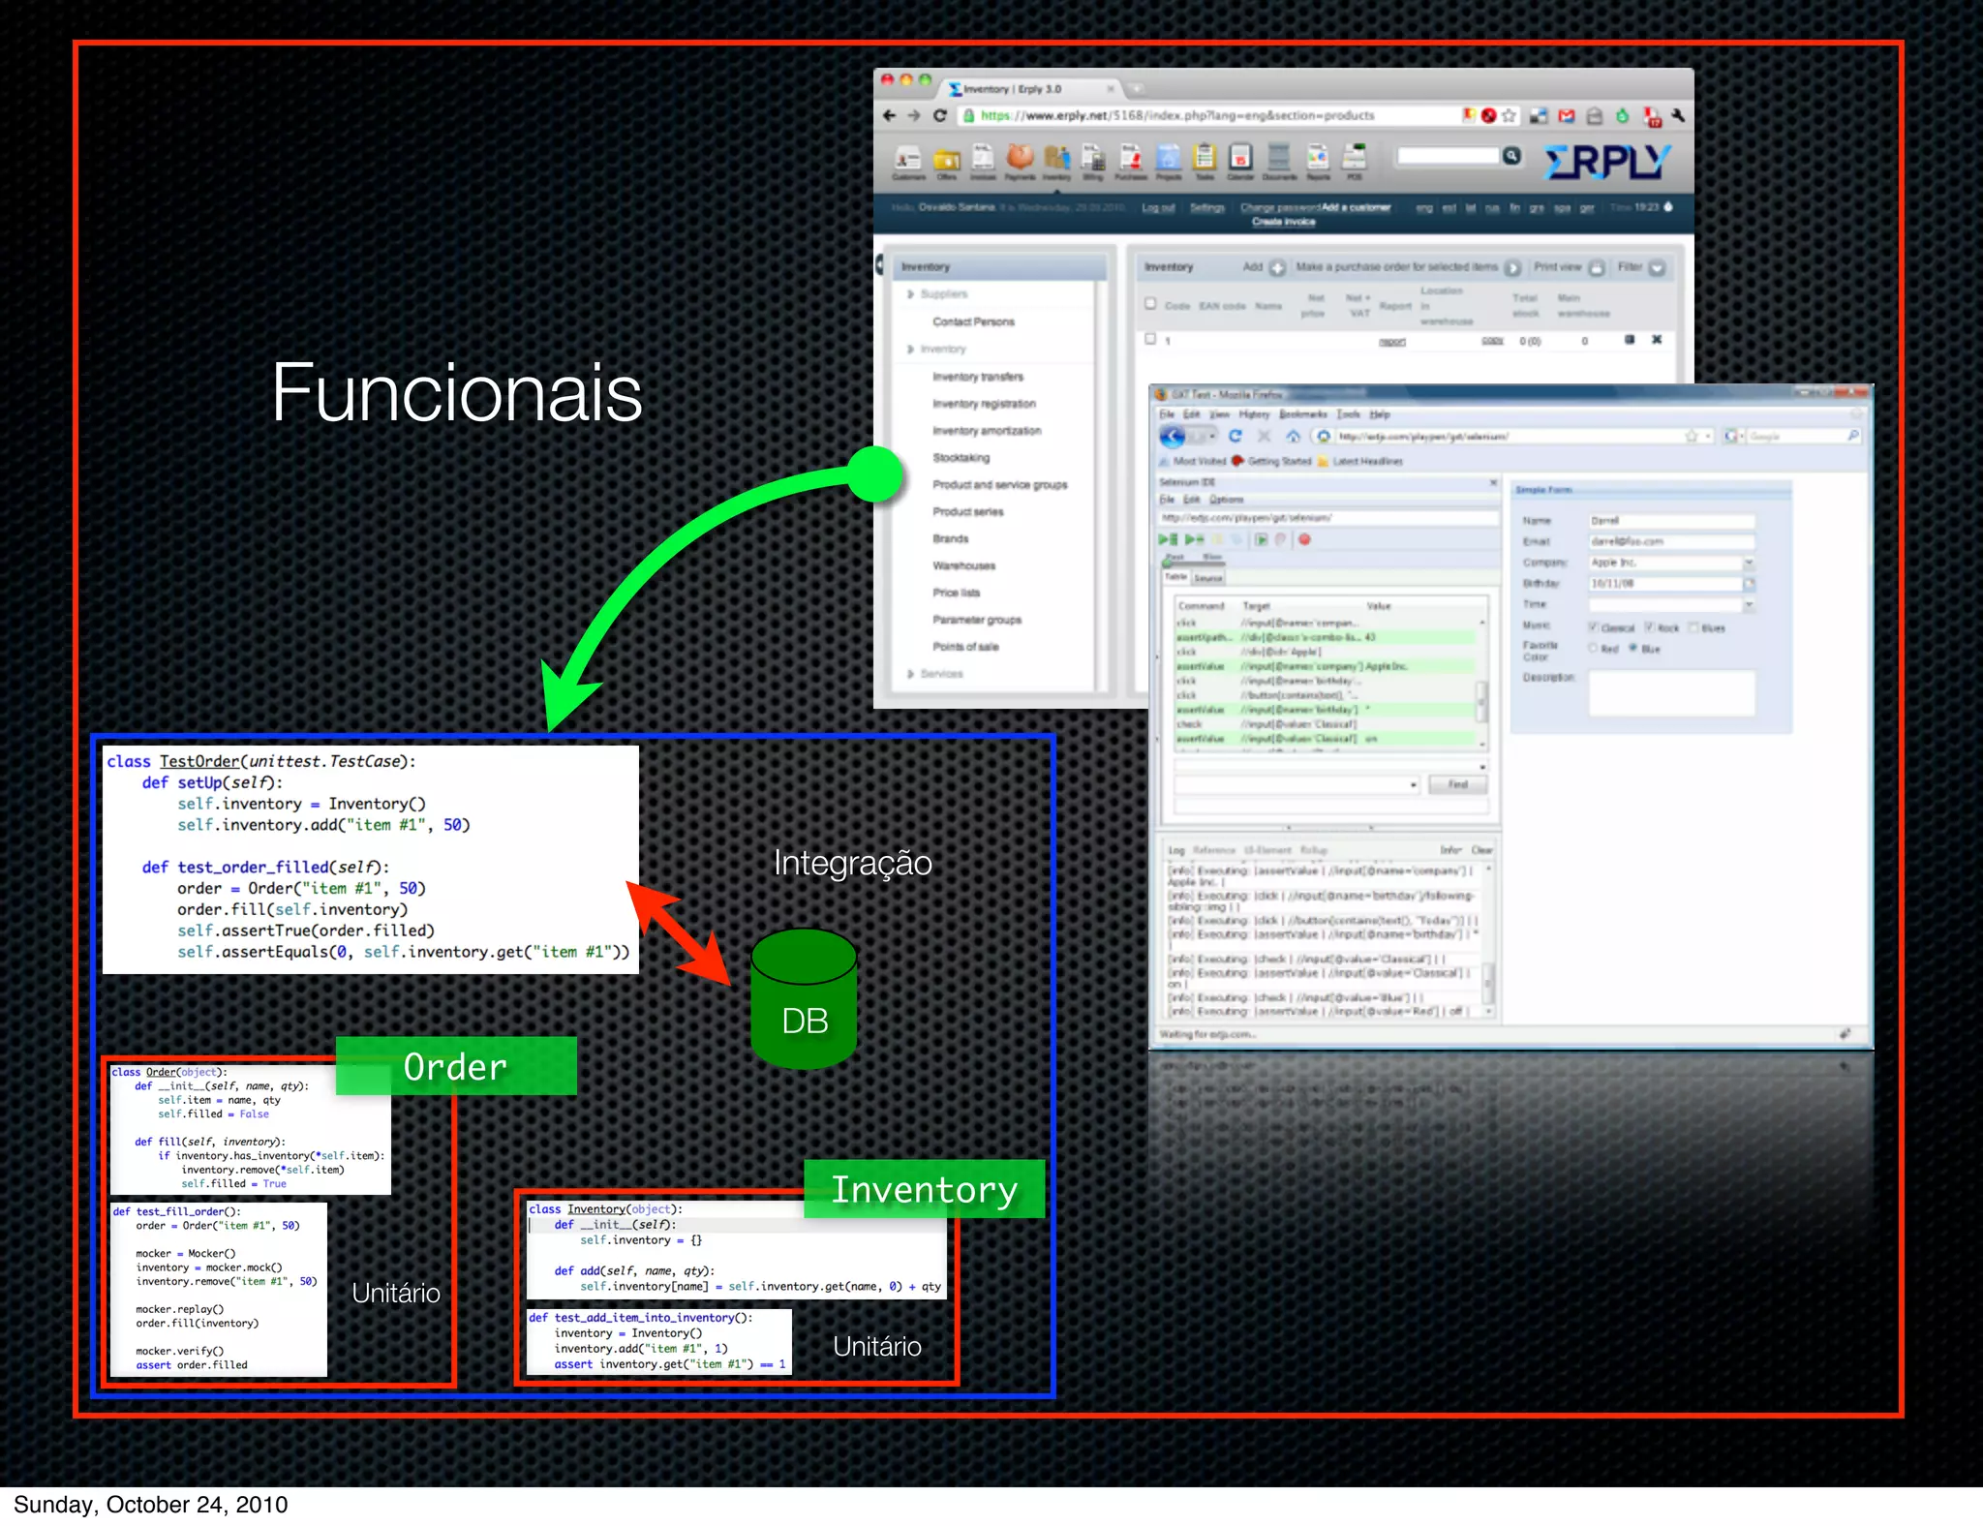The height and width of the screenshot is (1526, 1983).
Task: Play current test case in Selenium IDE
Action: [x=1195, y=539]
